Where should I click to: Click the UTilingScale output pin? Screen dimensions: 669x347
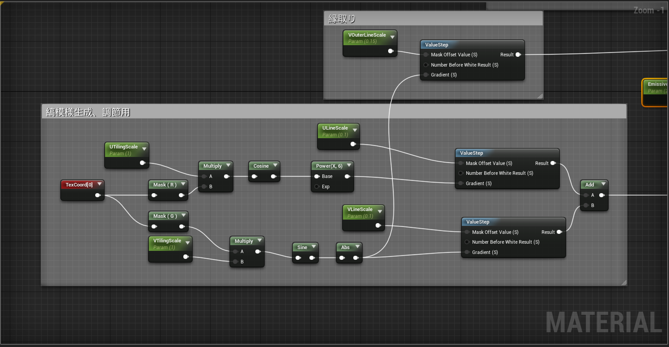click(142, 163)
